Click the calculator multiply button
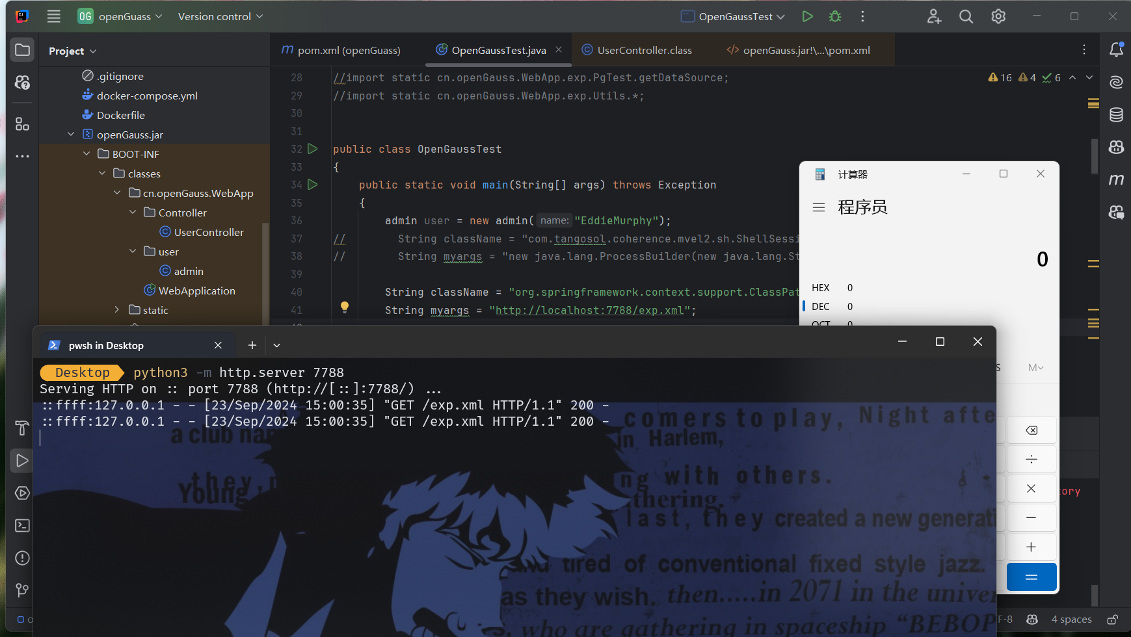 [1031, 489]
